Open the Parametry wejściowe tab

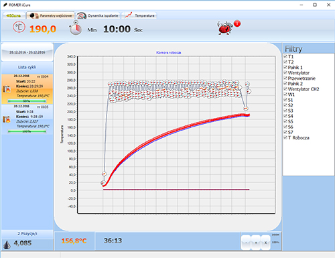(51, 15)
